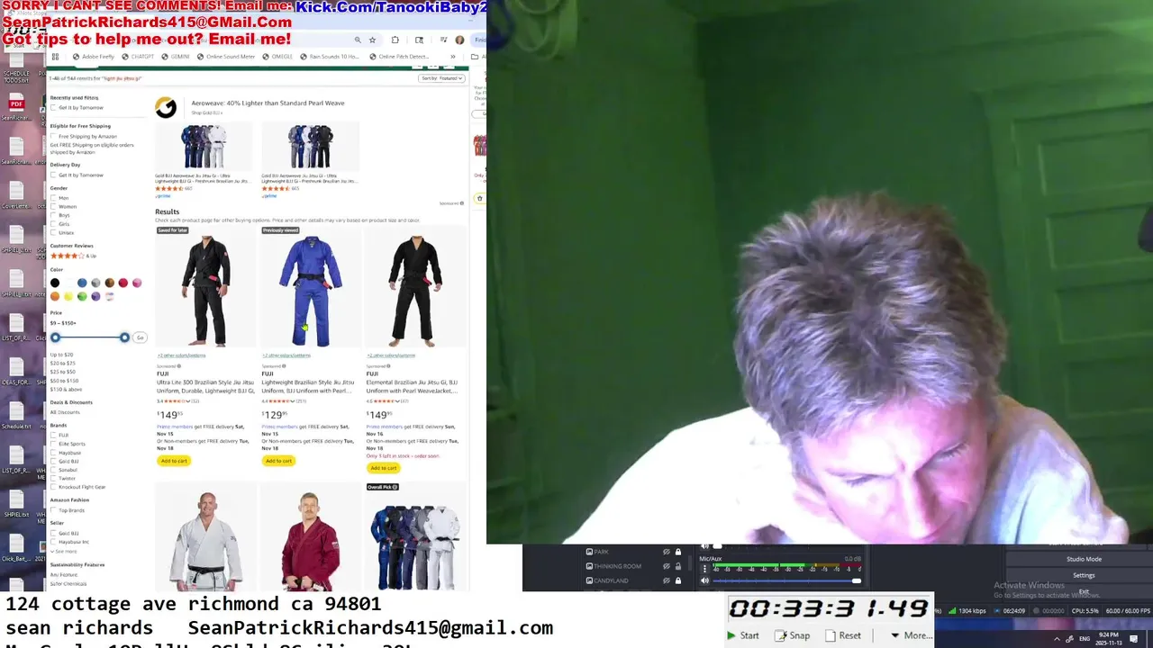This screenshot has width=1153, height=648.
Task: Check the Boys gender filter
Action: (53, 215)
